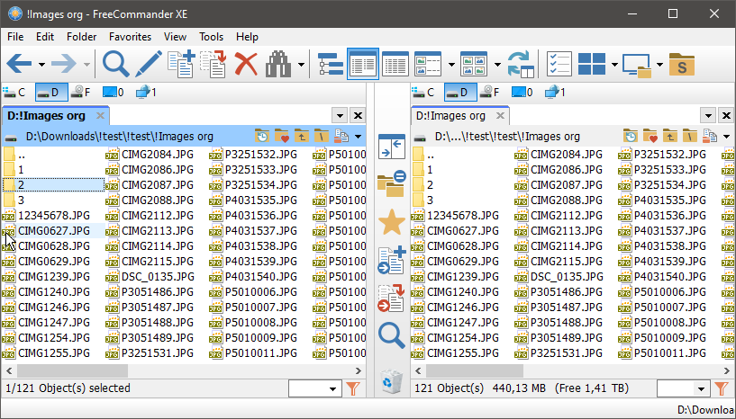The height and width of the screenshot is (419, 736).
Task: Toggle right panel orange filter funnel
Action: [x=721, y=388]
